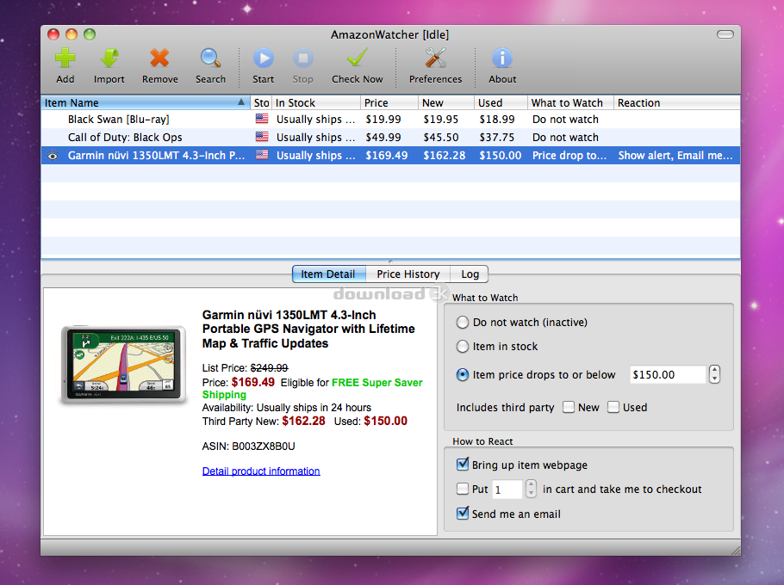Click the window resize grip corner
The image size is (784, 585).
(x=736, y=550)
